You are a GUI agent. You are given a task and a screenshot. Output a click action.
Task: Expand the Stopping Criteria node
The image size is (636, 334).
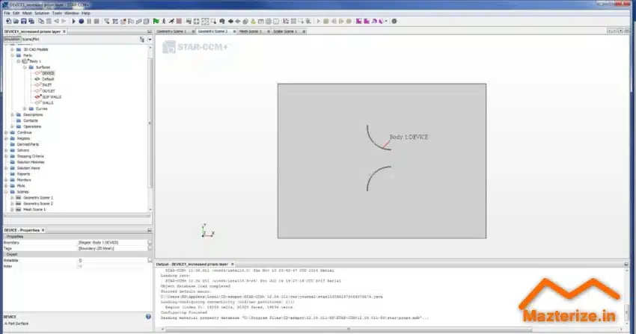[x=6, y=156]
